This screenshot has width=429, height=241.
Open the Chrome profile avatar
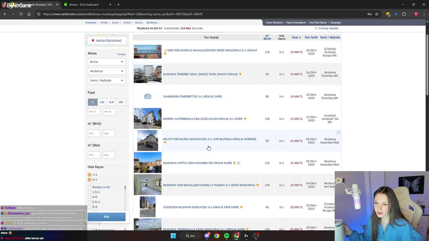click(x=416, y=14)
